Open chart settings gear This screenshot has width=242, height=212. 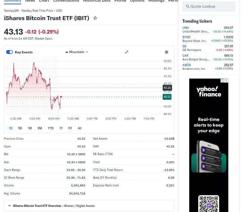coord(166,52)
